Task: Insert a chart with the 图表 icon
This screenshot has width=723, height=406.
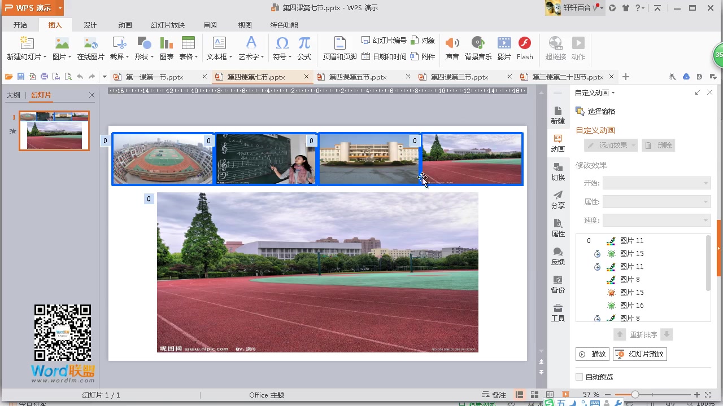Action: (x=167, y=43)
